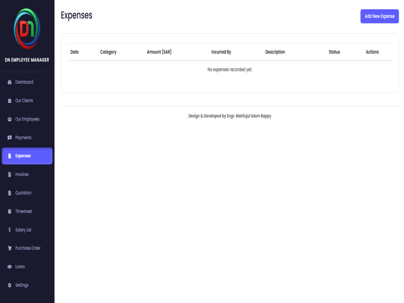Select the Expenses sidebar item
The image size is (404, 303).
coord(27,156)
